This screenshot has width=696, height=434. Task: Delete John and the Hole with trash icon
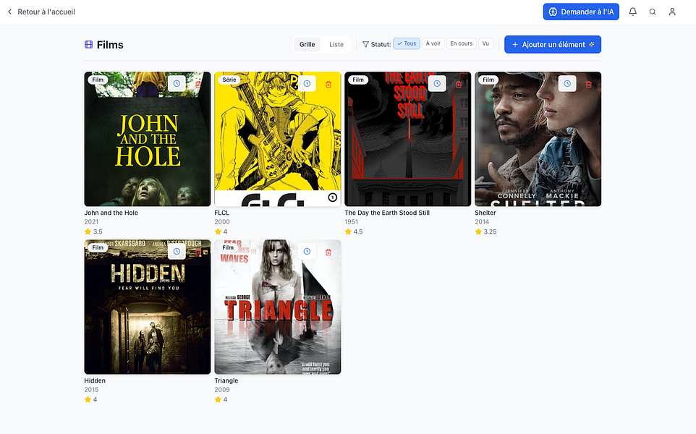point(198,84)
